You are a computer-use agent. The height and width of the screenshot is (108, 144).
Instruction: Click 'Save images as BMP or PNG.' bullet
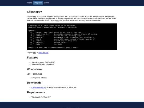point(43,62)
